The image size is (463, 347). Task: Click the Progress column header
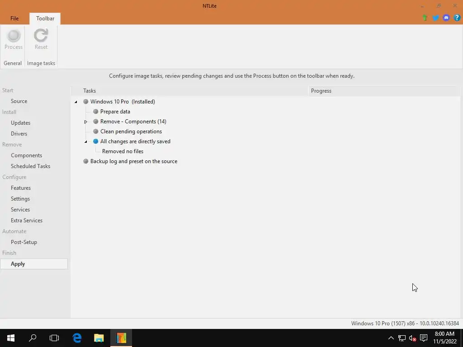point(384,91)
